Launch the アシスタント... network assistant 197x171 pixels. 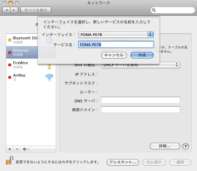point(123,162)
